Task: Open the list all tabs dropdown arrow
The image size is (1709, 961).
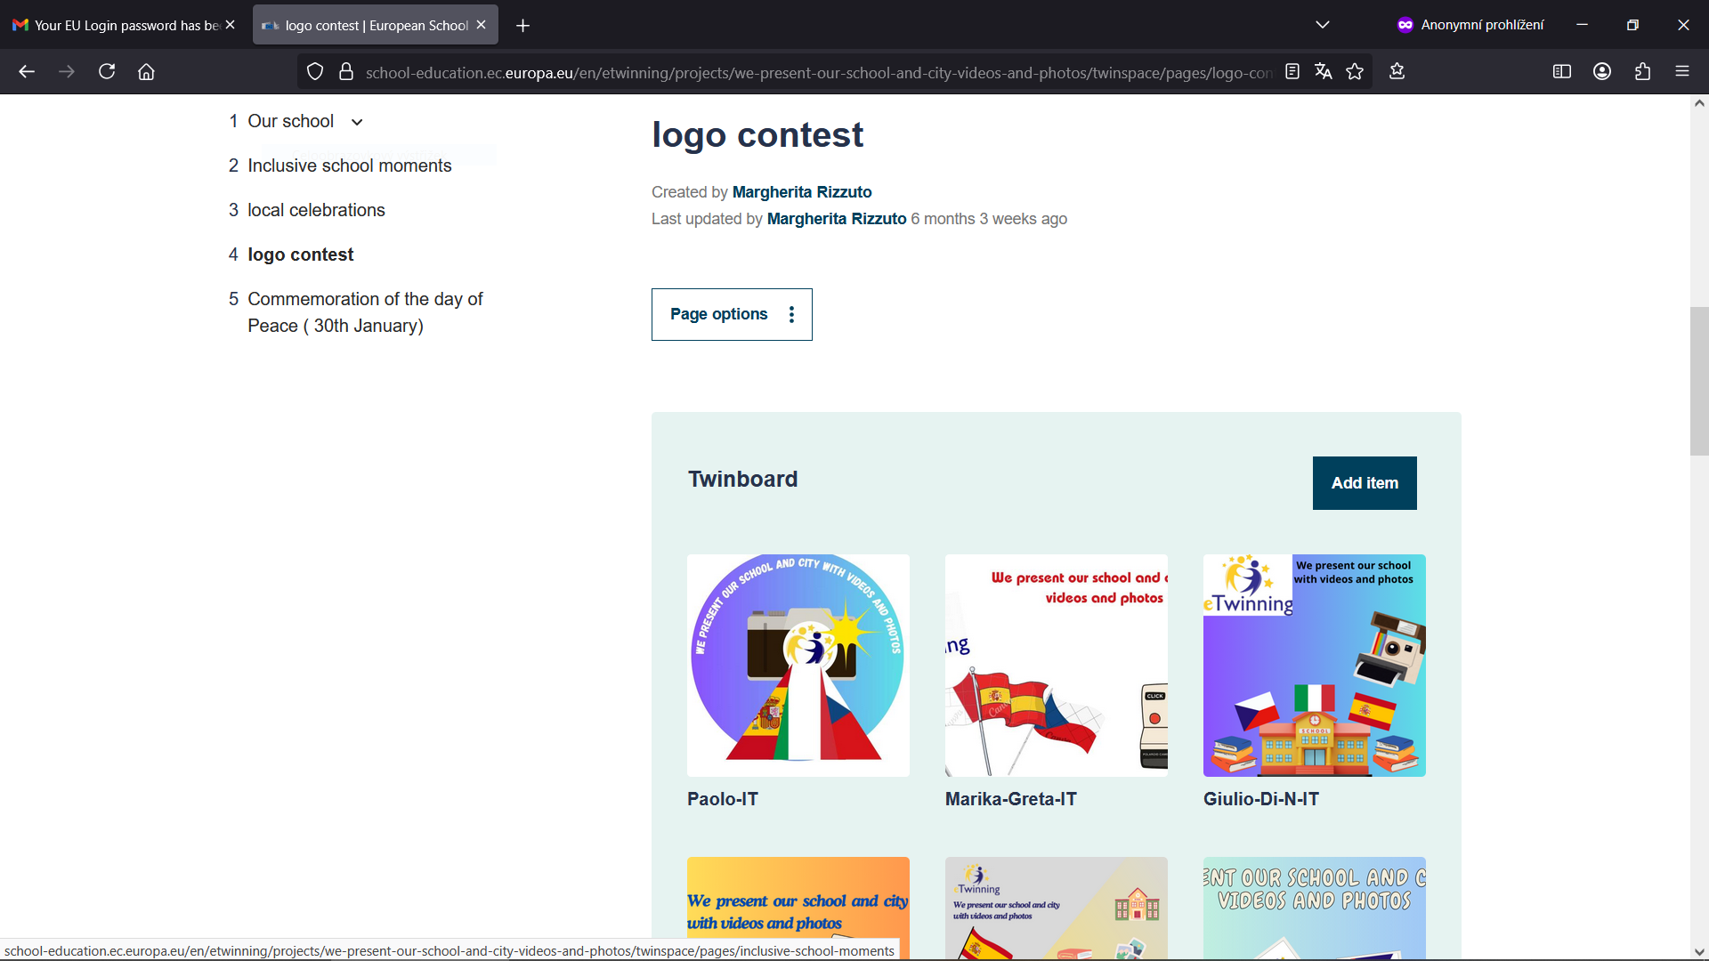Action: click(1323, 25)
